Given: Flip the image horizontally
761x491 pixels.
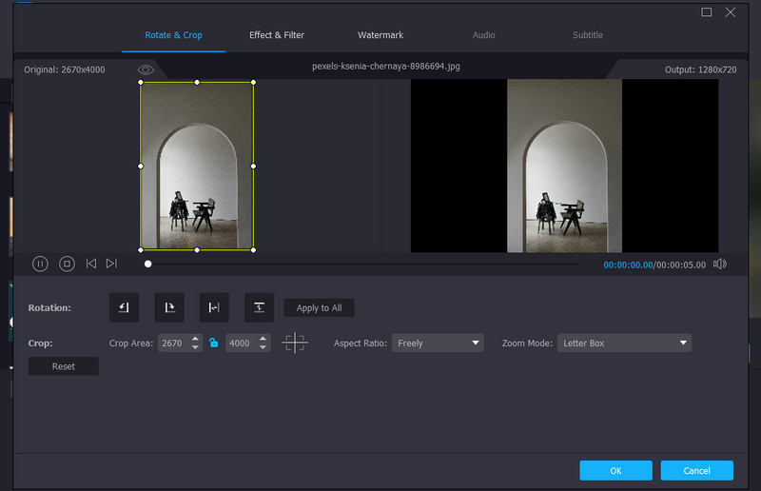Looking at the screenshot, I should pos(214,307).
